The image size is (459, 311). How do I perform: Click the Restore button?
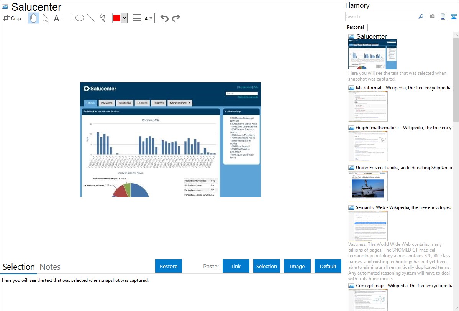click(169, 266)
